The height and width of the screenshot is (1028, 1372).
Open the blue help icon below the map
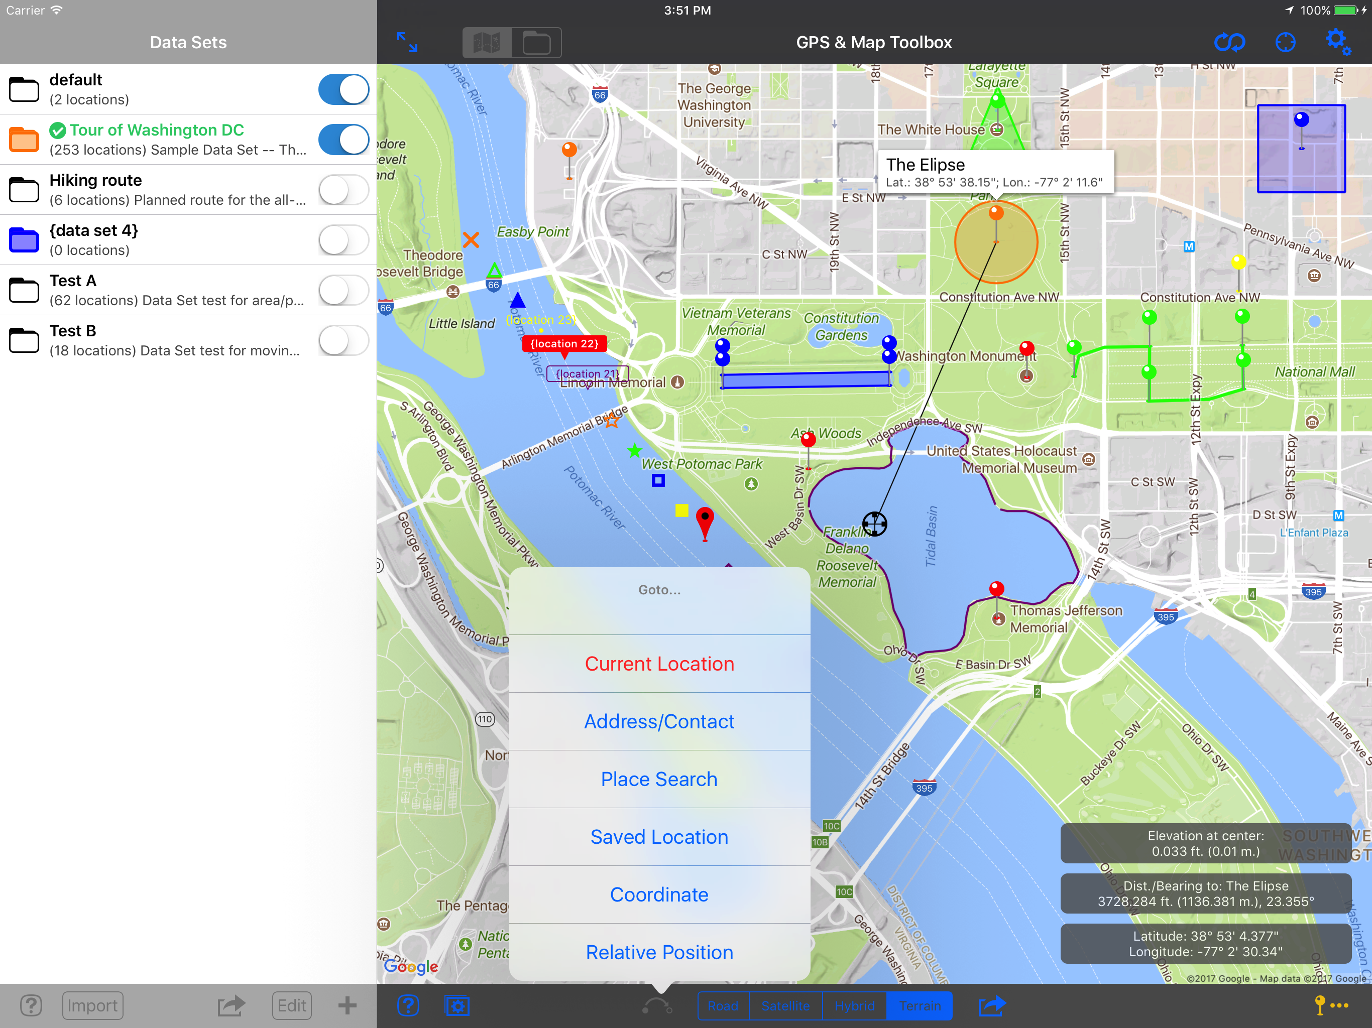tap(408, 1005)
